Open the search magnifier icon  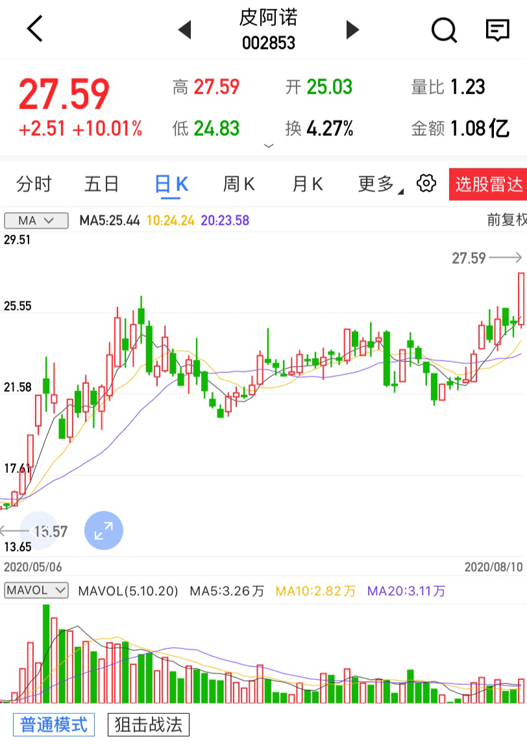[x=444, y=30]
